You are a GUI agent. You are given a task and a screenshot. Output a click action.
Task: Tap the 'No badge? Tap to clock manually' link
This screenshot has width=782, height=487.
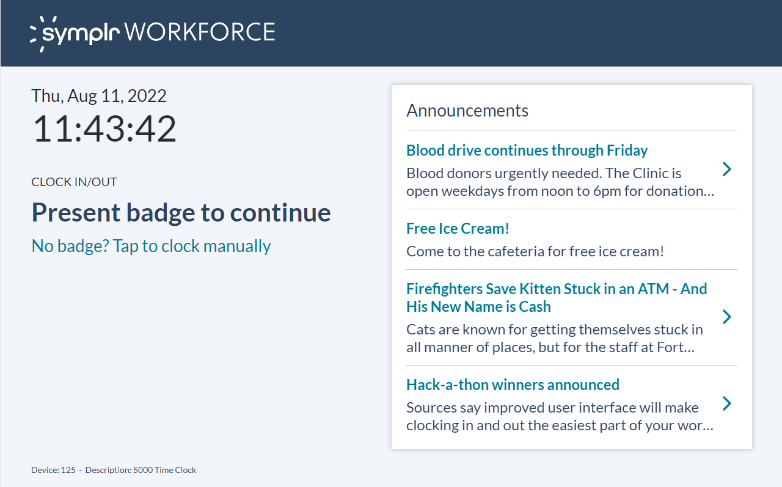click(151, 246)
